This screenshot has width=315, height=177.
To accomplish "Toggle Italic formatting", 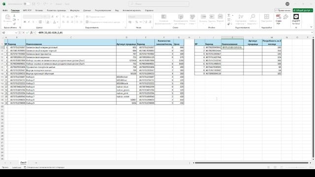I will click(29, 22).
